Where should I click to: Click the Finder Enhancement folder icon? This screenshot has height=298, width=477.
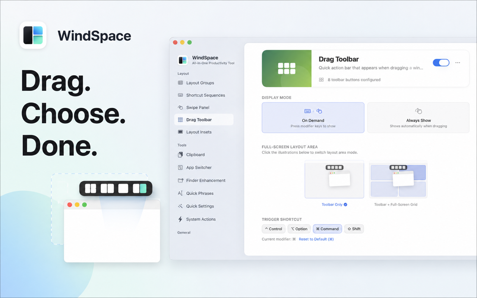[180, 180]
